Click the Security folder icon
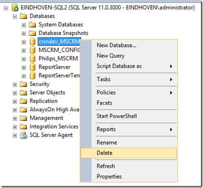Viewport: 203px width, 188px height. 24,84
